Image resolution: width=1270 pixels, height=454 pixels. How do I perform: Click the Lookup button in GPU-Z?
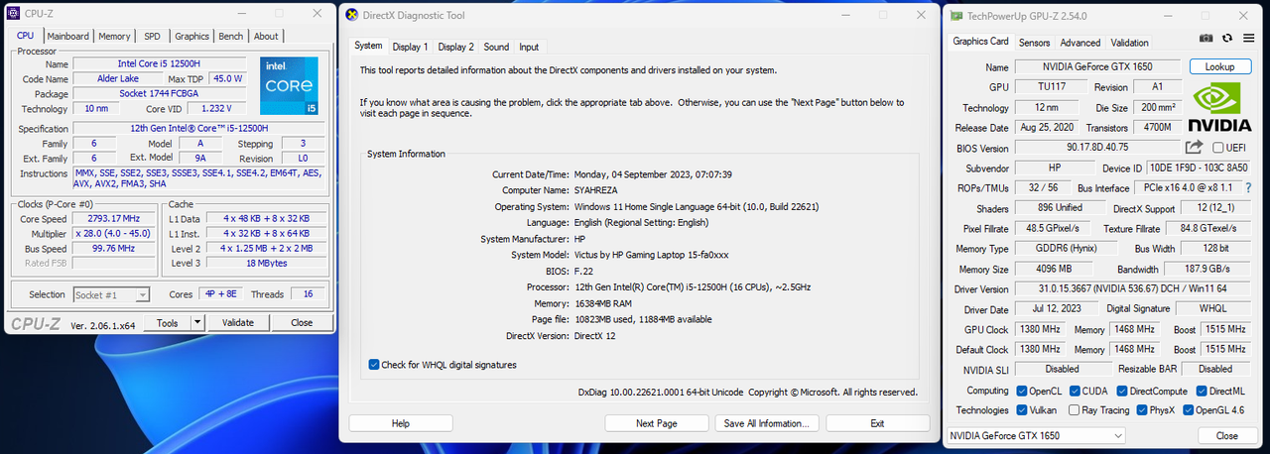coord(1219,66)
